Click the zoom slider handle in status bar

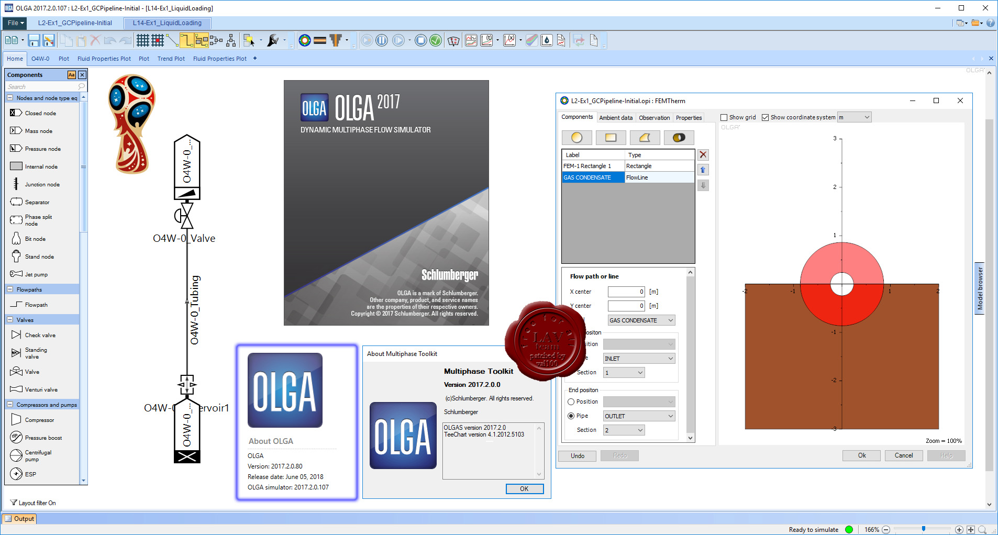point(924,529)
